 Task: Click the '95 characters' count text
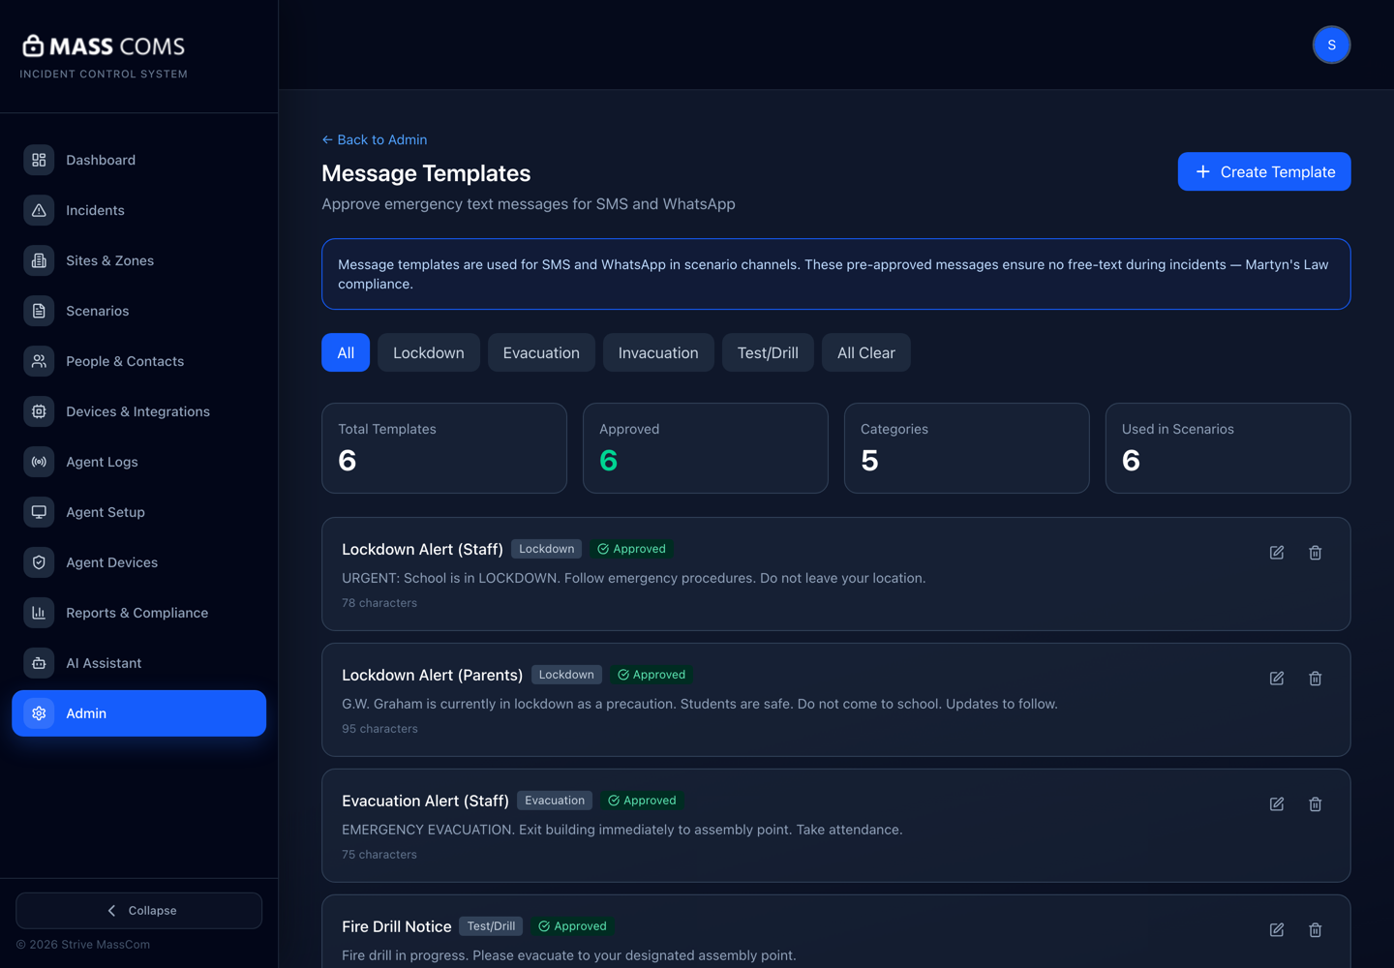pyautogui.click(x=379, y=729)
